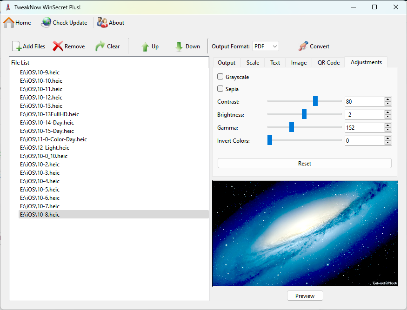Select E:\iOS\10-12.heic in the list
This screenshot has width=407, height=310.
41,97
